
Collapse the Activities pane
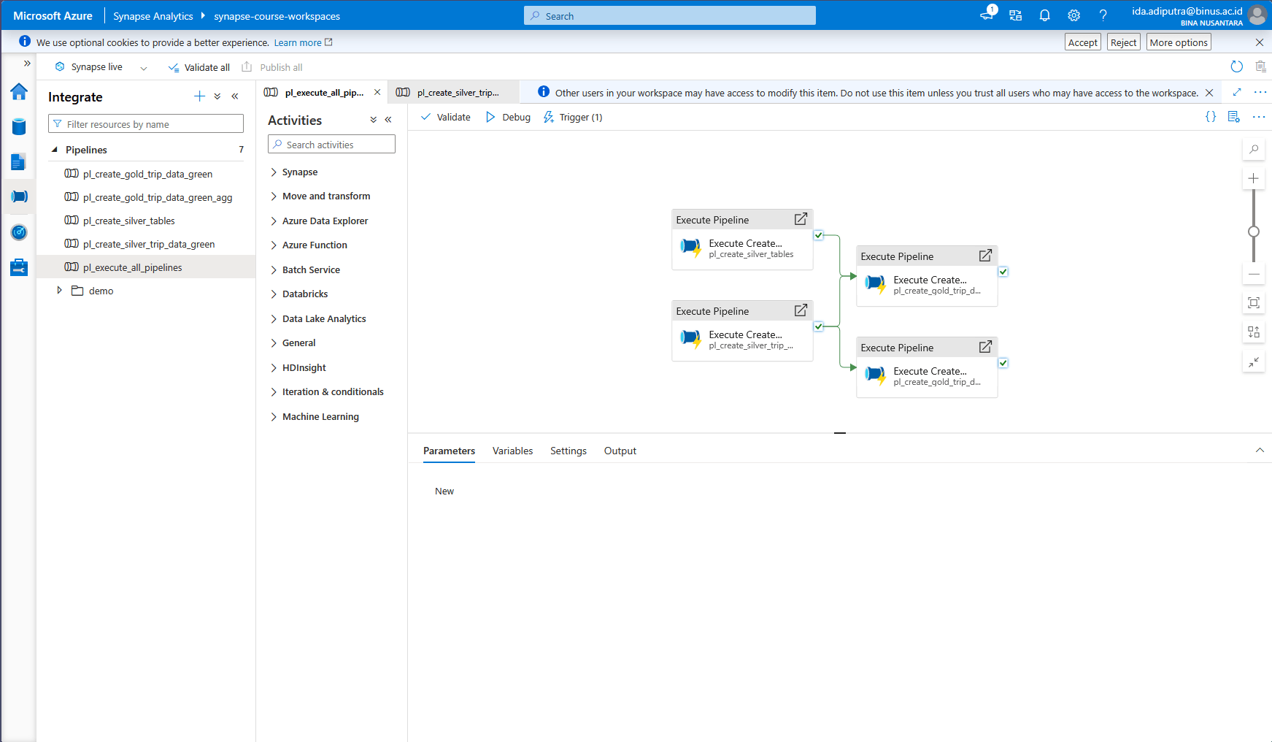[x=388, y=120]
